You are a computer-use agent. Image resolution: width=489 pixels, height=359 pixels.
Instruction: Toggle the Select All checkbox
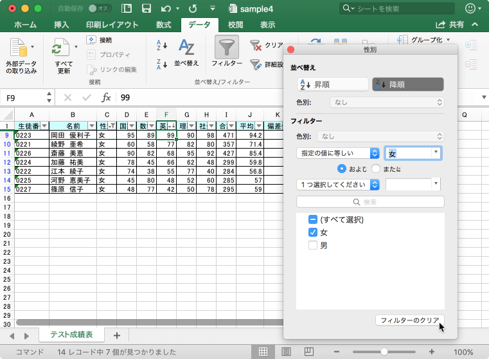click(x=313, y=219)
